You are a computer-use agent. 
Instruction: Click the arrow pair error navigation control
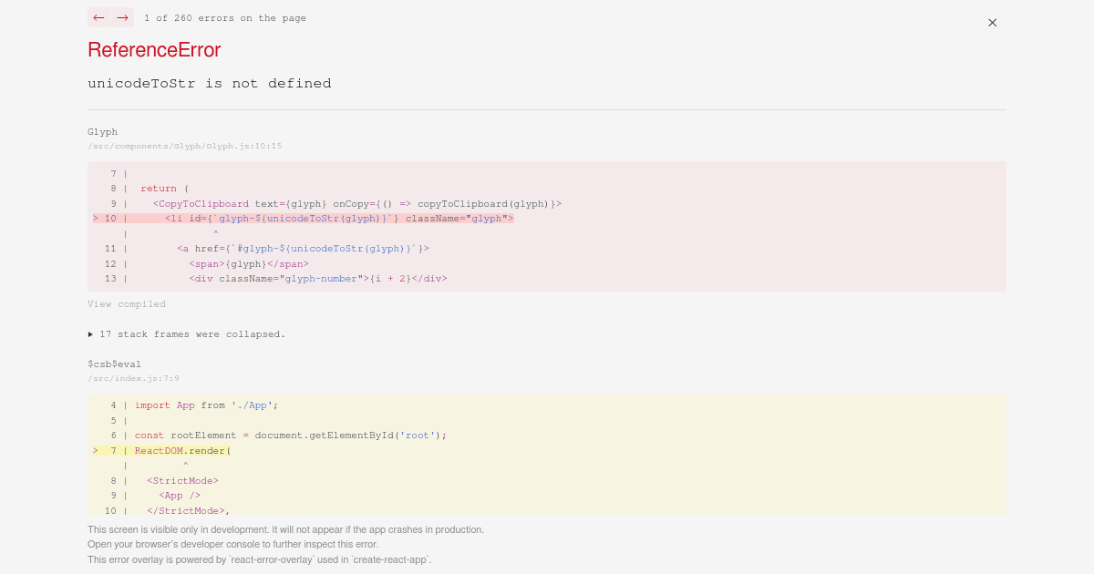pos(110,17)
